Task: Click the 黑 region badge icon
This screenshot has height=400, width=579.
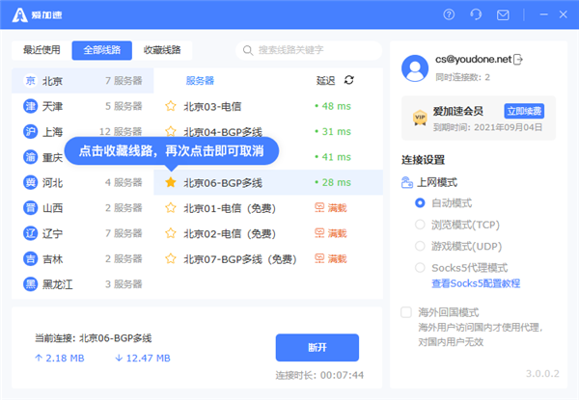Action: [30, 284]
